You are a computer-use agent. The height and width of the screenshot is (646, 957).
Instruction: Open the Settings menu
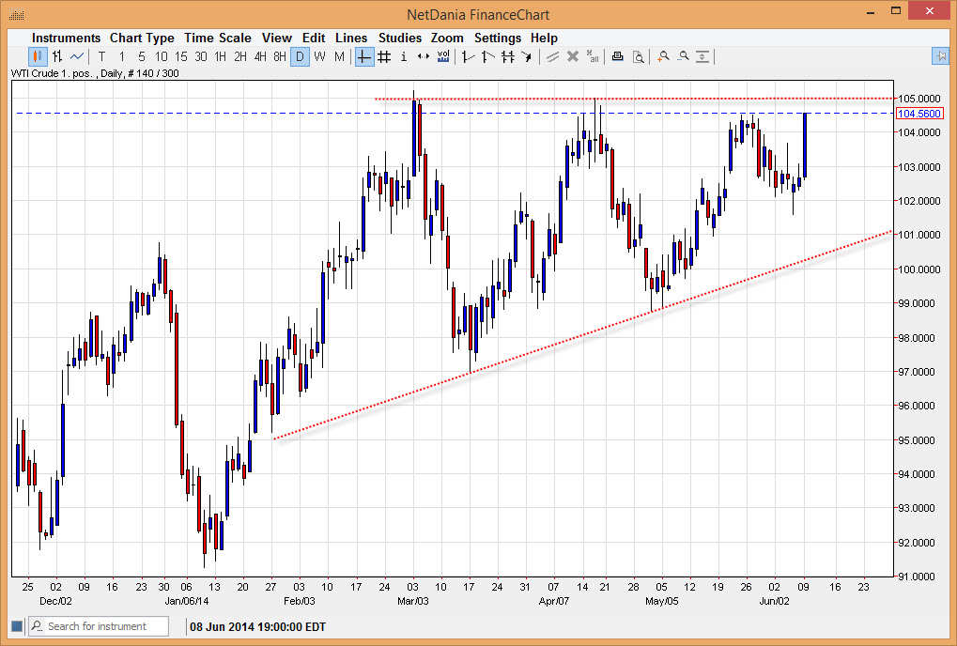pyautogui.click(x=497, y=38)
